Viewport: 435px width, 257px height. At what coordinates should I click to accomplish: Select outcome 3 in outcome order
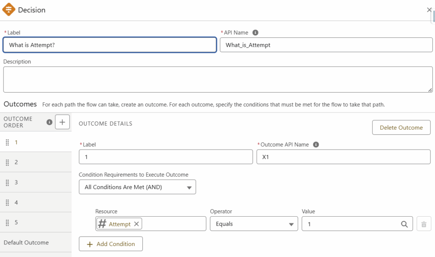pos(16,182)
